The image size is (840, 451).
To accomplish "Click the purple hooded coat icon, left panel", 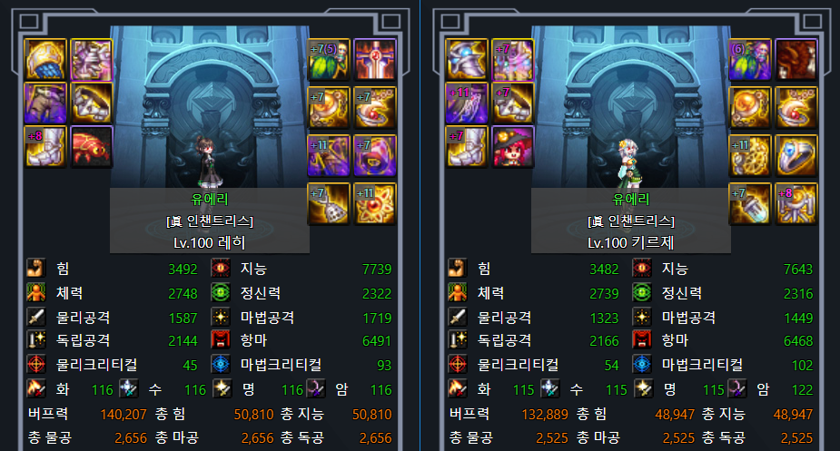I will [45, 103].
